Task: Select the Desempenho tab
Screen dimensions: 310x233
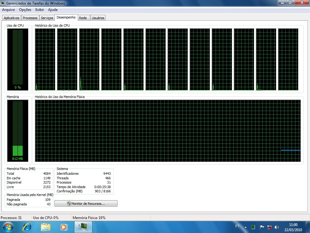Action: 66,17
